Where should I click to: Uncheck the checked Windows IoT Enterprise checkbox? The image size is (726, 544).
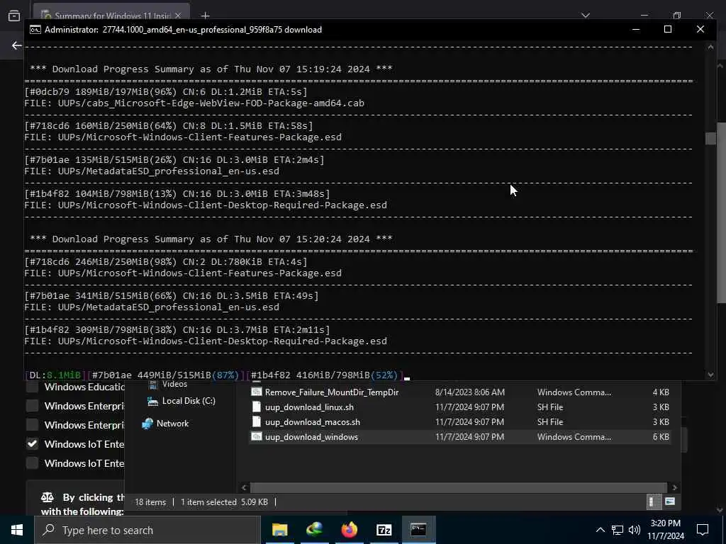(x=32, y=444)
